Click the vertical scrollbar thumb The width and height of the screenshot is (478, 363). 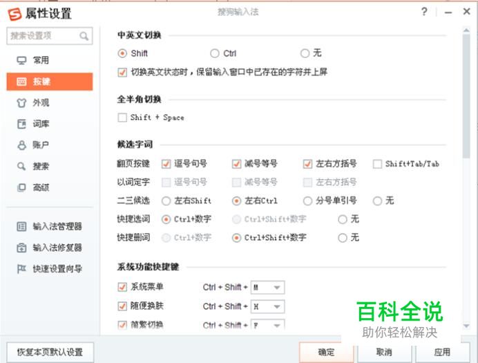point(466,96)
